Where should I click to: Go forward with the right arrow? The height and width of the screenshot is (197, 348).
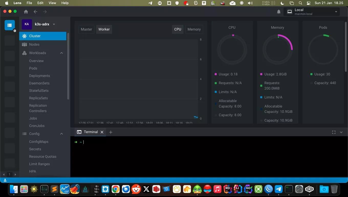pyautogui.click(x=45, y=12)
